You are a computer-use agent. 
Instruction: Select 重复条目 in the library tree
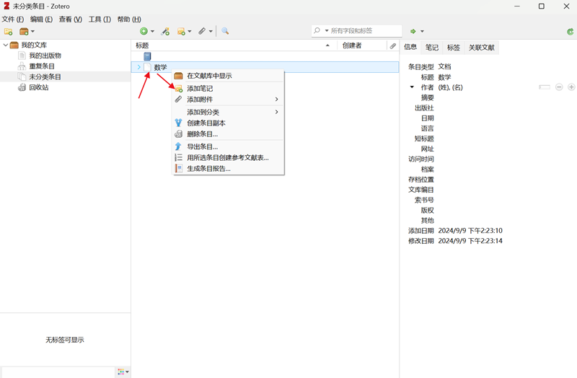42,66
